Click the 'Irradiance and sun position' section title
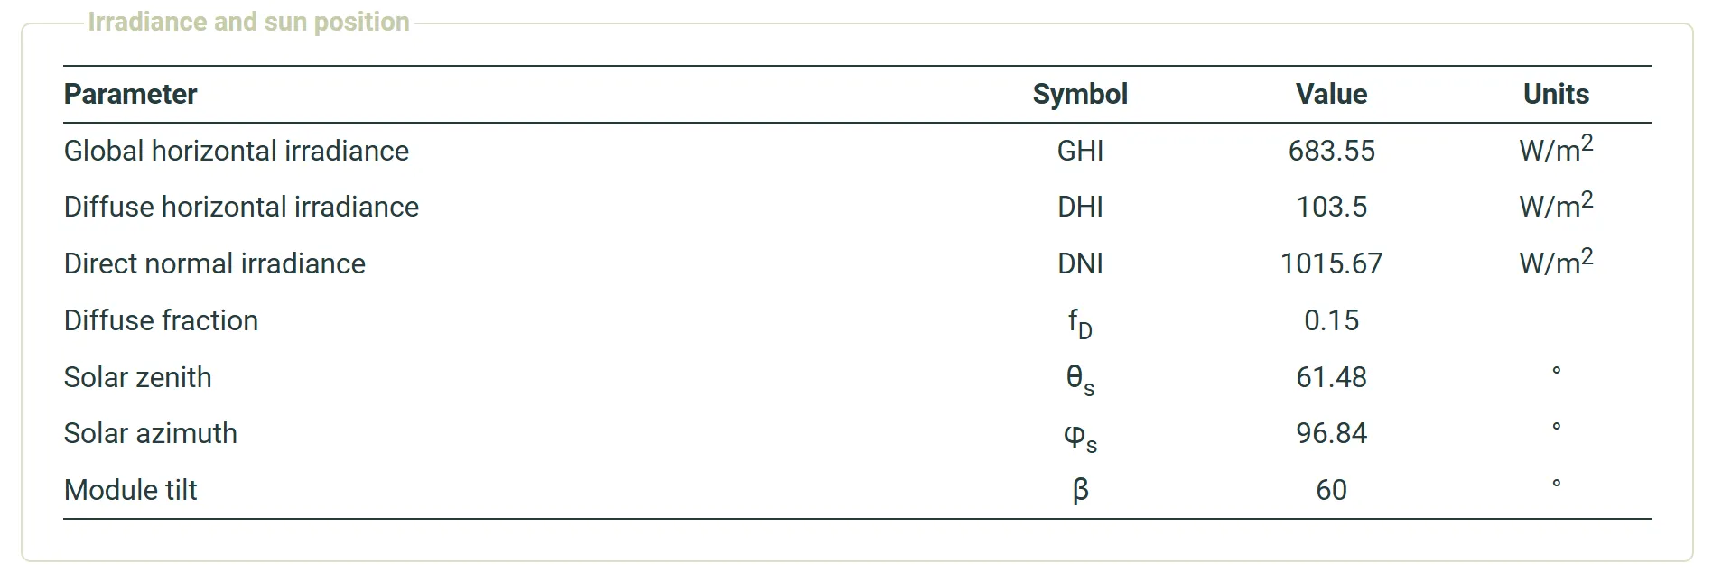The width and height of the screenshot is (1722, 573). coord(248,22)
